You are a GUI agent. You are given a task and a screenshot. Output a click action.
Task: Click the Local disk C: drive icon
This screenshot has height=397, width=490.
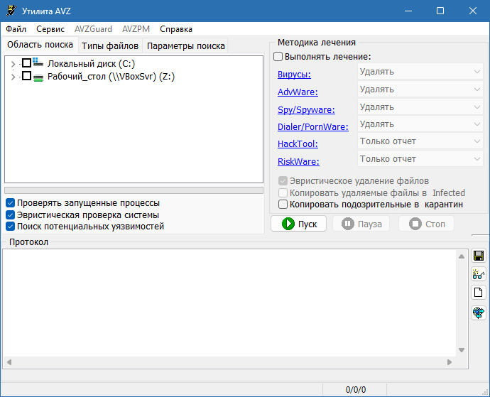click(38, 62)
